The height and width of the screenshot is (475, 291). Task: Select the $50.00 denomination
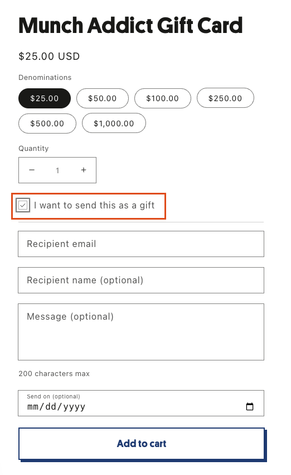click(103, 98)
